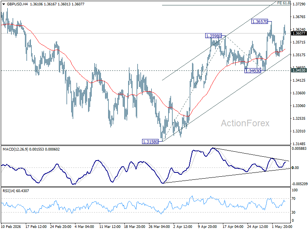The width and height of the screenshot is (308, 231).
Task: Open the chart menu triangle beside GBPUSD,H4
Action: 4,4
